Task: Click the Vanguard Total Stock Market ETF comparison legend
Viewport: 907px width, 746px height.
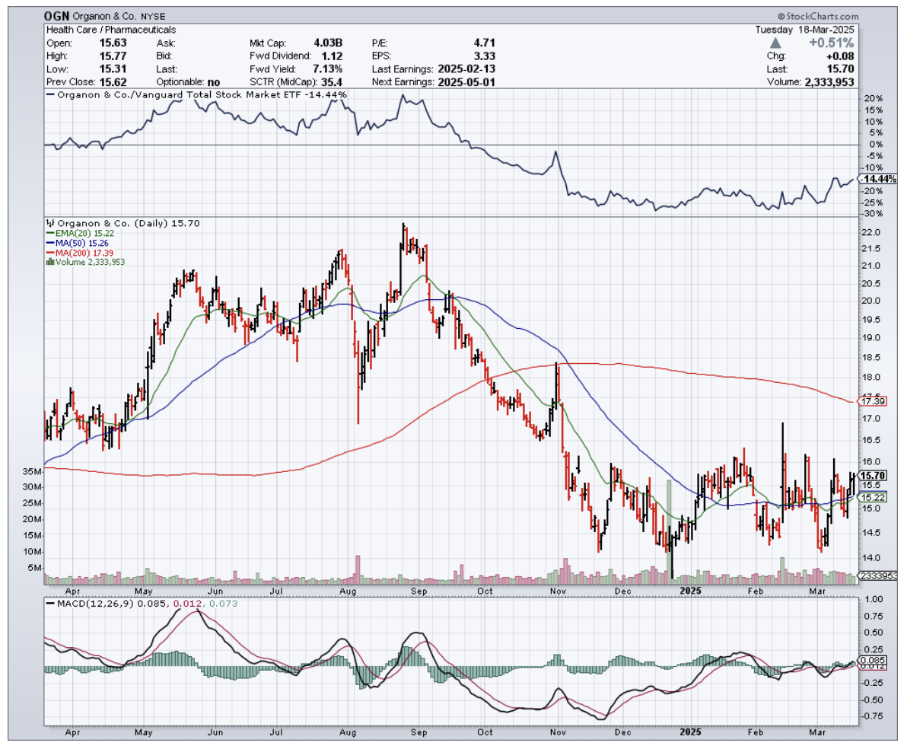Action: click(196, 94)
